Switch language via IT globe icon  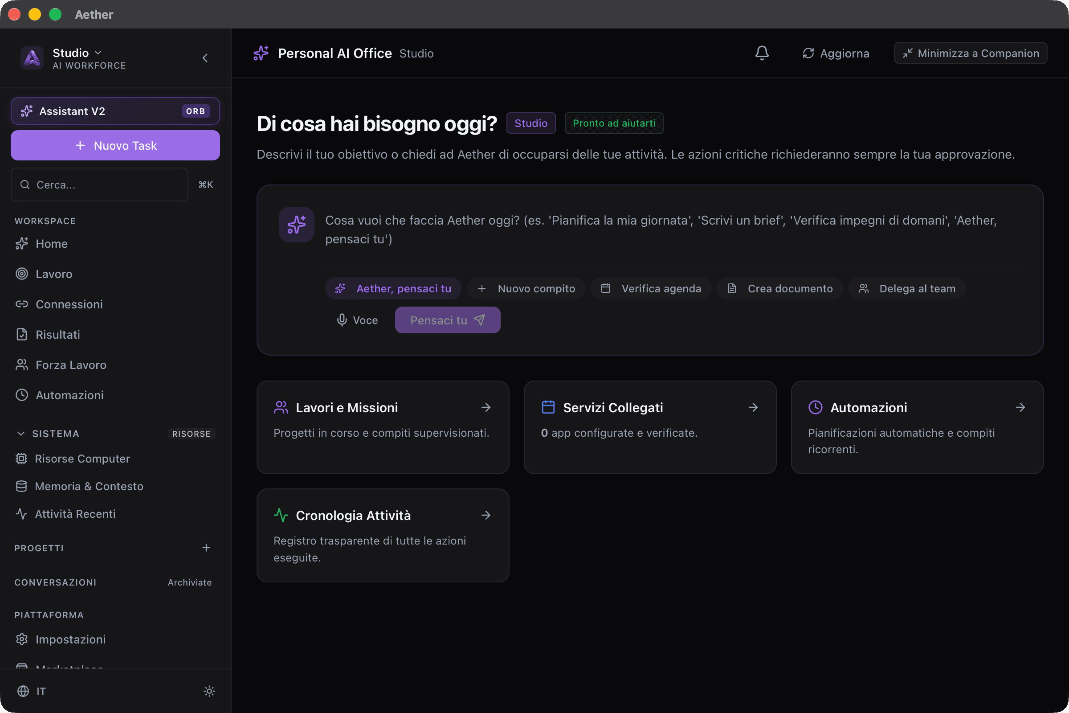23,691
